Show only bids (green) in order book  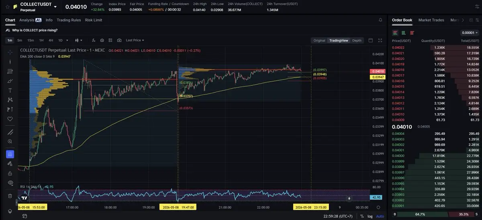click(x=404, y=33)
